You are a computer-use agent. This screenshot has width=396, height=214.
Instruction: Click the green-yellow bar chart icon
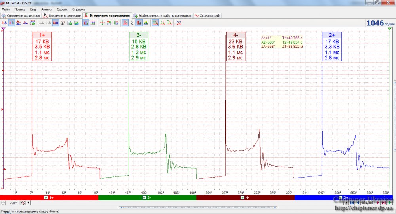(x=146, y=23)
